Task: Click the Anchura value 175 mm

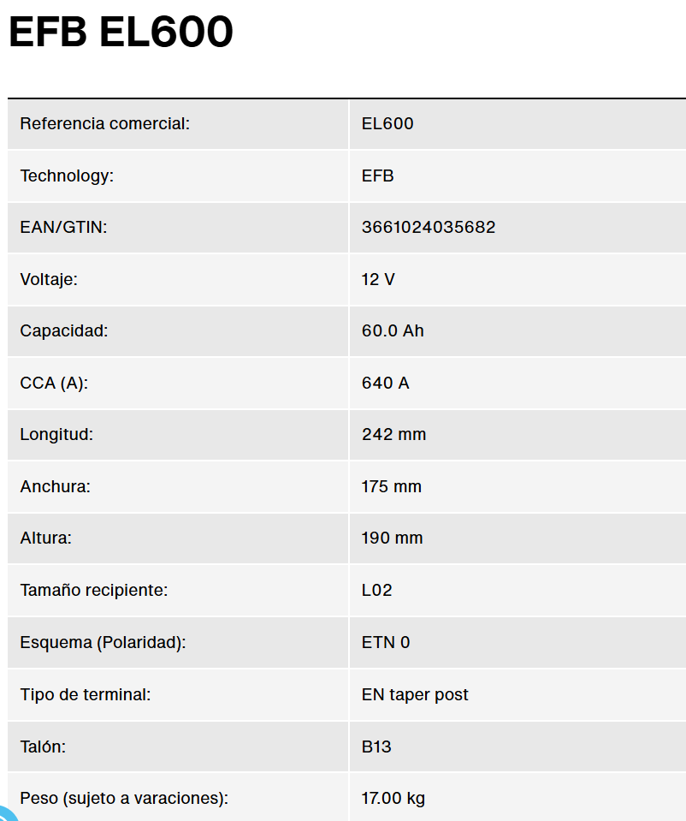Action: [392, 486]
